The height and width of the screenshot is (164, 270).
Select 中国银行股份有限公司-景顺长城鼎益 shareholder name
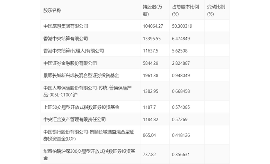tap(89, 135)
